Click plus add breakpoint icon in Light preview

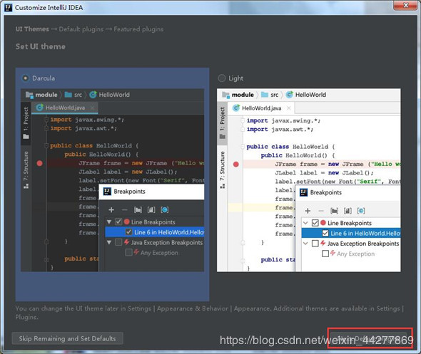[x=308, y=211]
